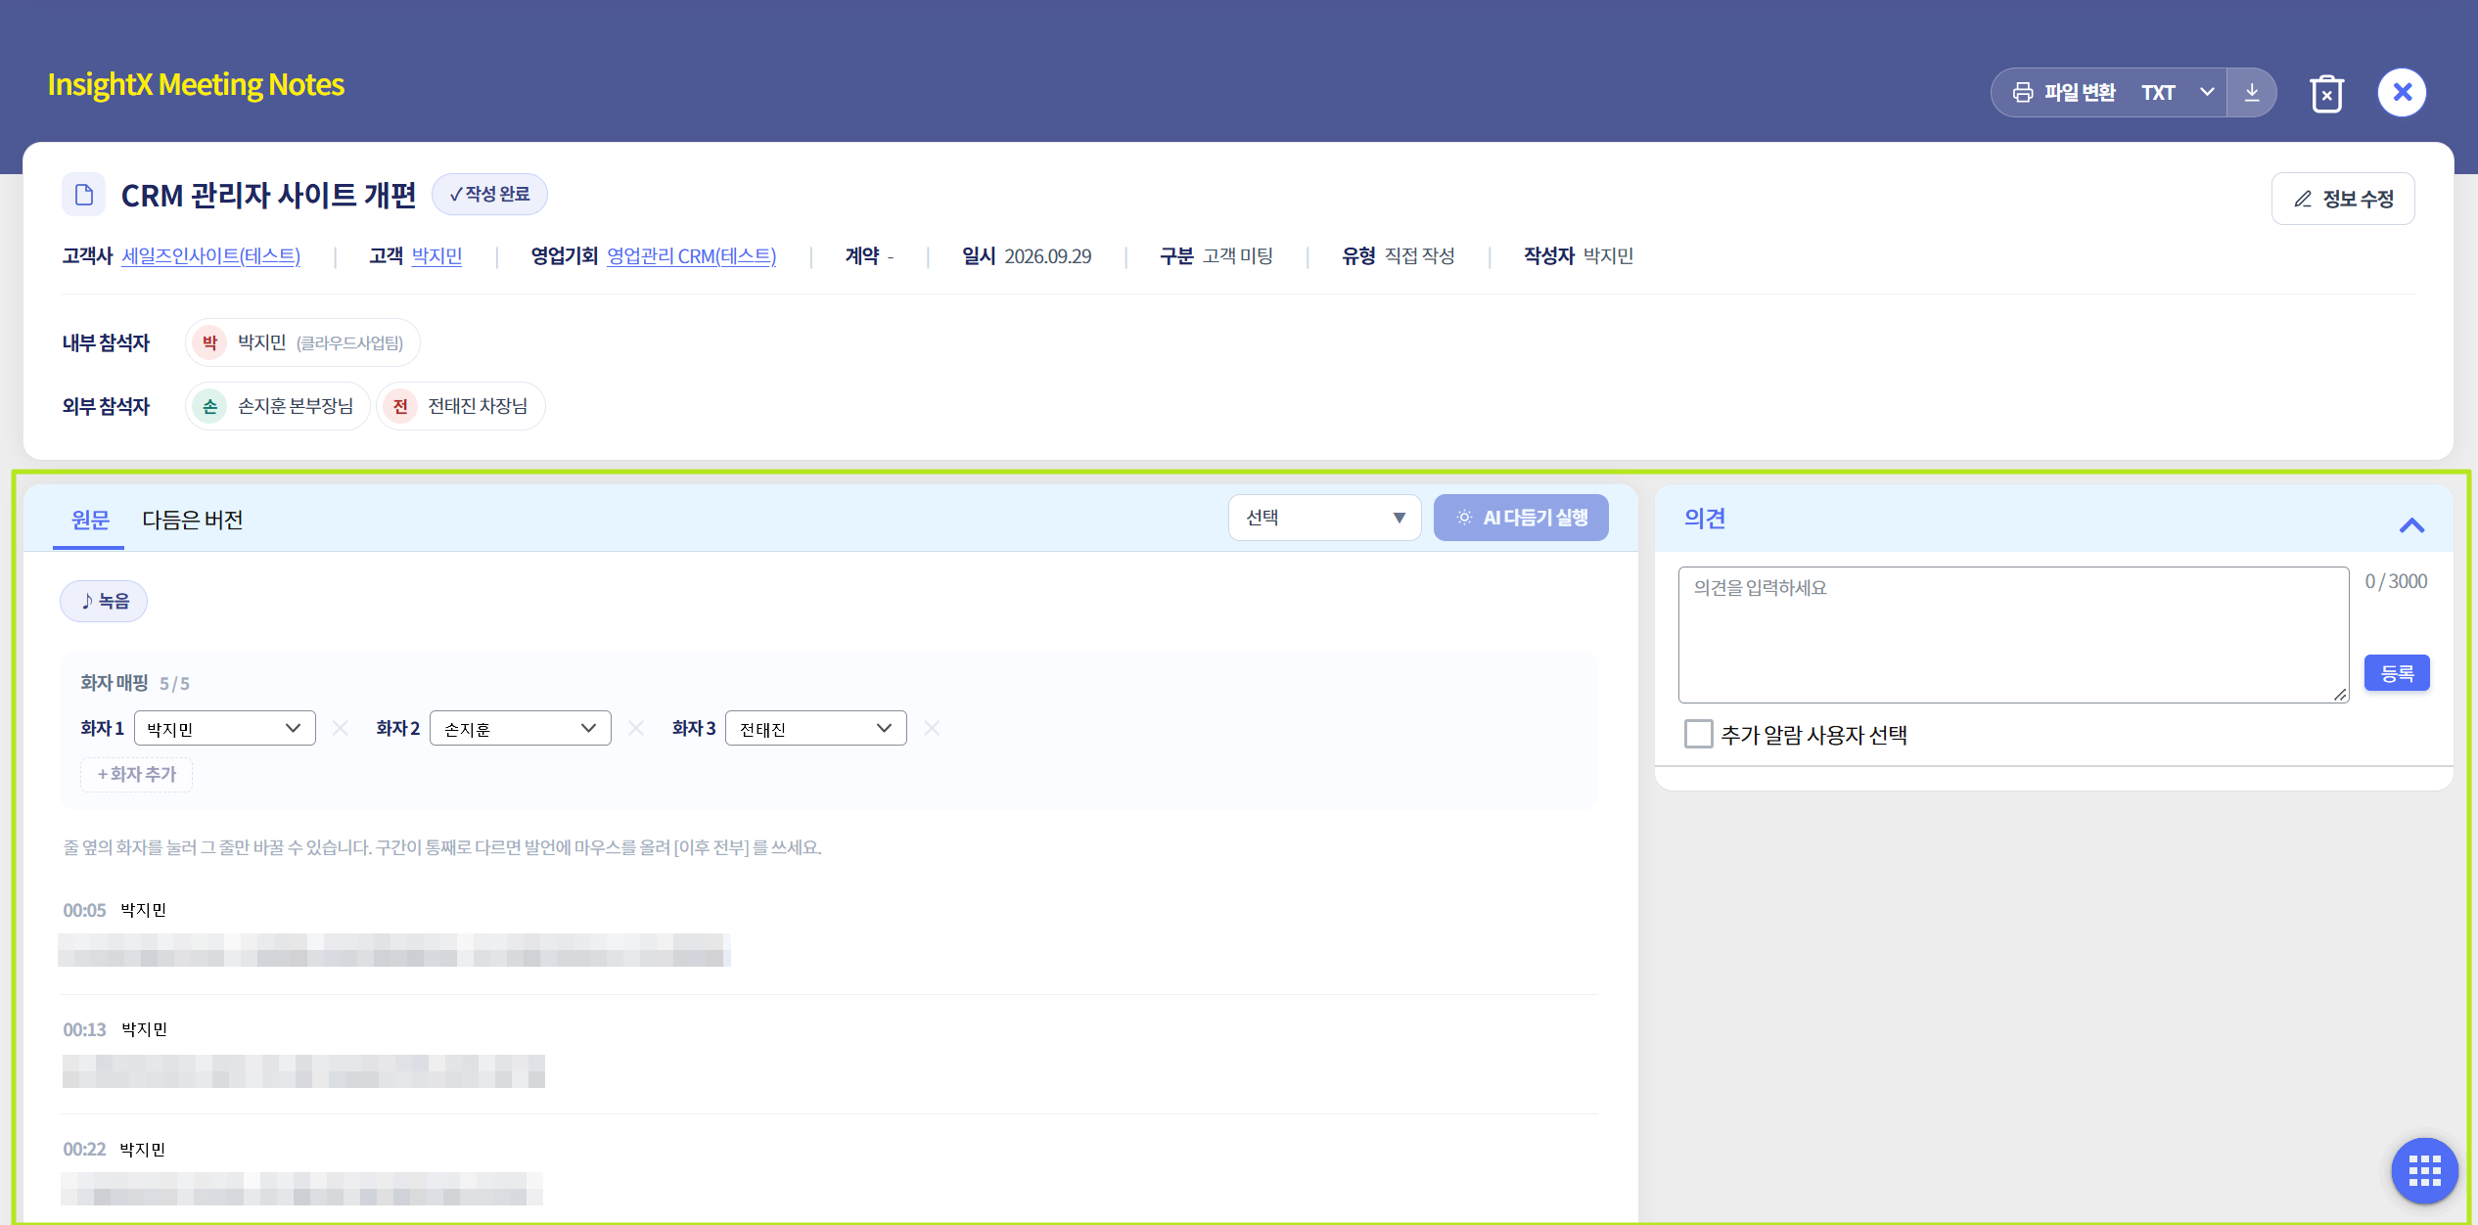Click the document icon beside meeting title

tap(84, 195)
